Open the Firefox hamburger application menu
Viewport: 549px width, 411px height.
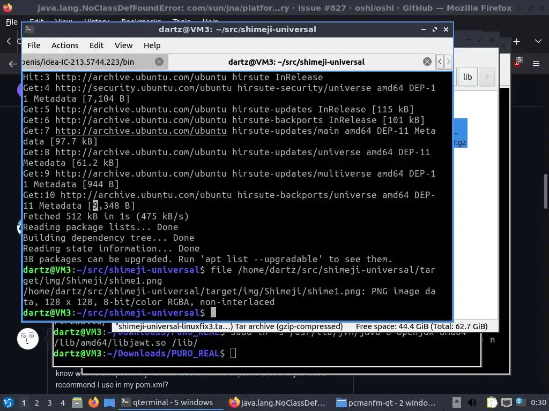(x=536, y=64)
